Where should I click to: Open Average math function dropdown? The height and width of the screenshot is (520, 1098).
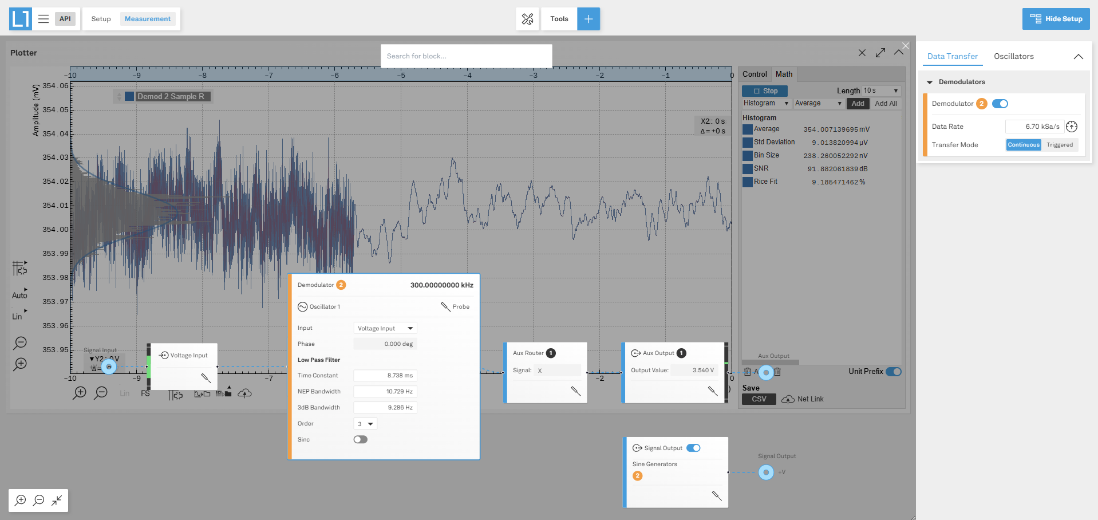coord(819,103)
